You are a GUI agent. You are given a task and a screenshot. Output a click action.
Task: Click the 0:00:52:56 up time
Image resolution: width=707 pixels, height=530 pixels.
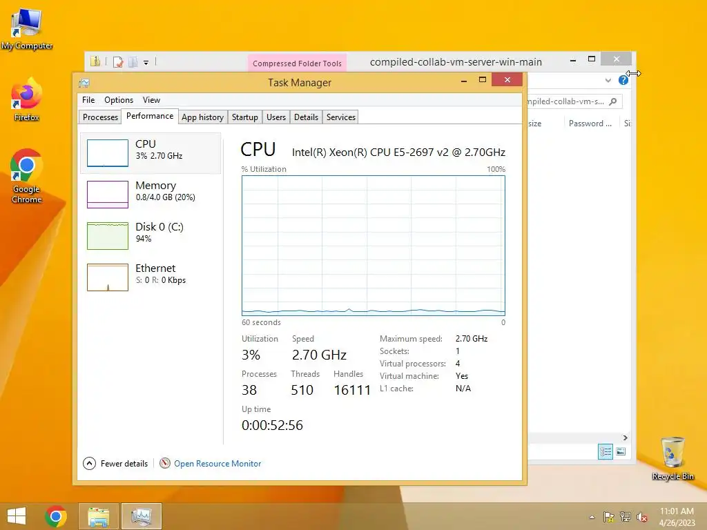pyautogui.click(x=272, y=425)
